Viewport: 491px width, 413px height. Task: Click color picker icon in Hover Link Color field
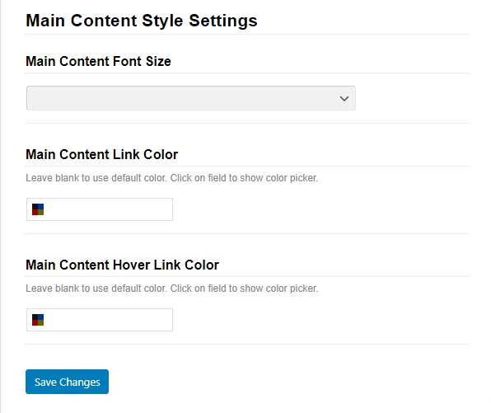point(38,320)
